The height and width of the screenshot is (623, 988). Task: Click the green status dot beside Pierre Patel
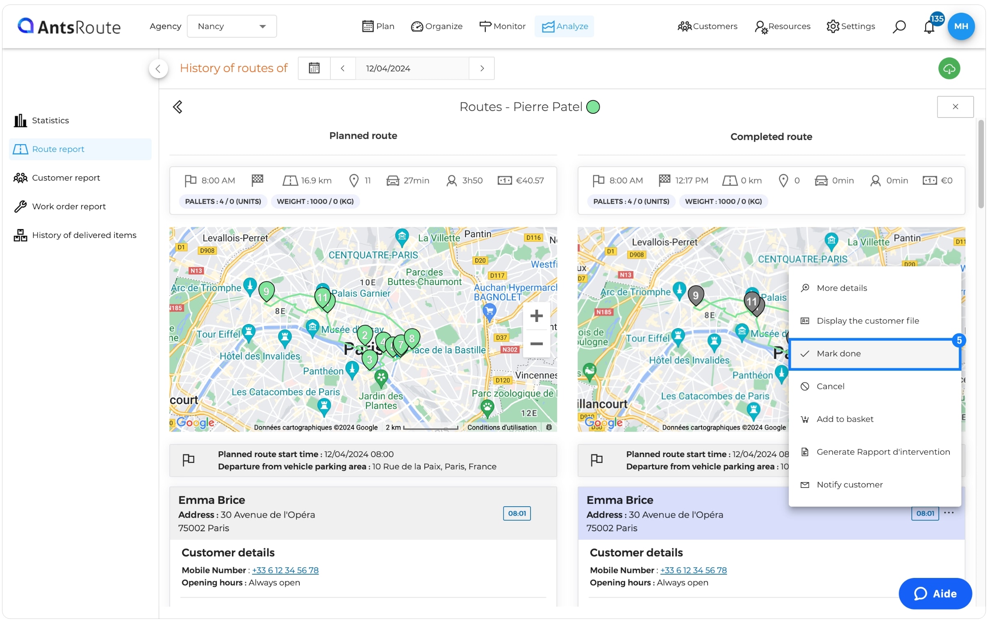point(593,107)
